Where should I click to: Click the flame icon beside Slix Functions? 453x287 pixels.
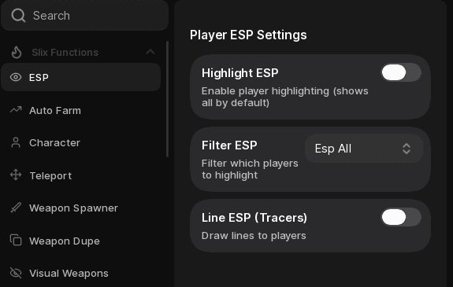[17, 52]
